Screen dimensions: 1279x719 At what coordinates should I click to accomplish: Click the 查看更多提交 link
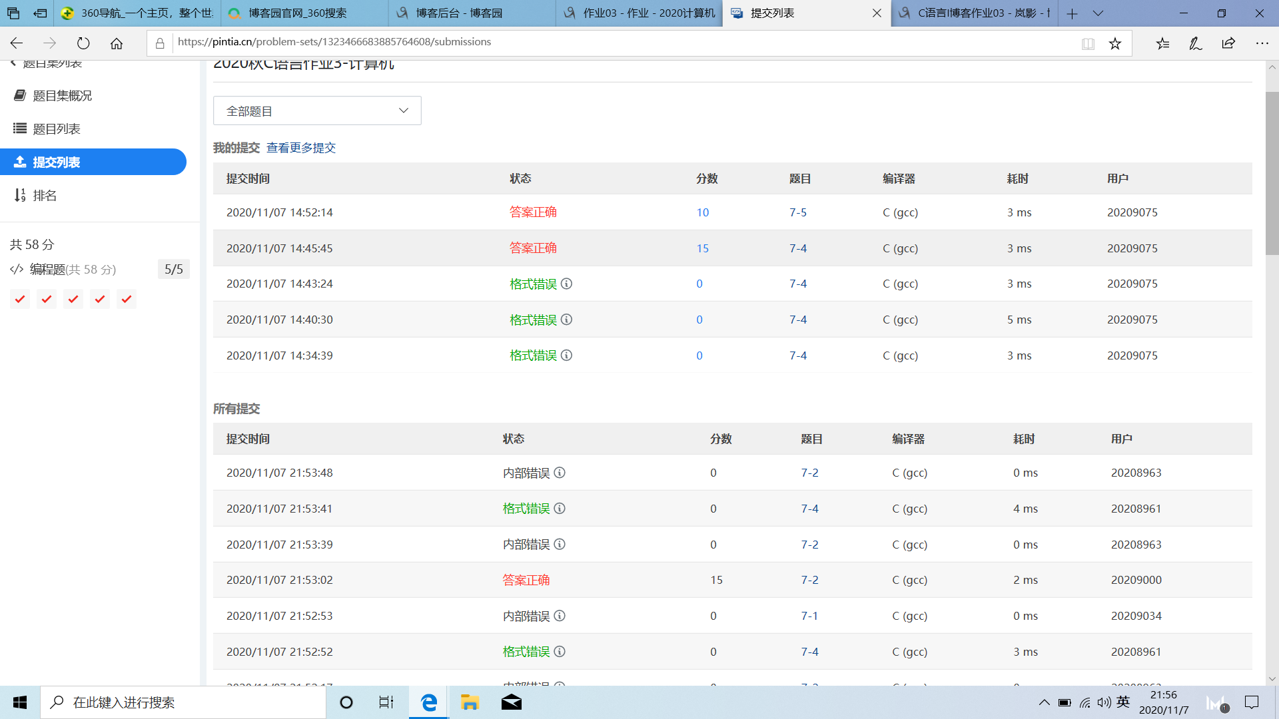[301, 148]
